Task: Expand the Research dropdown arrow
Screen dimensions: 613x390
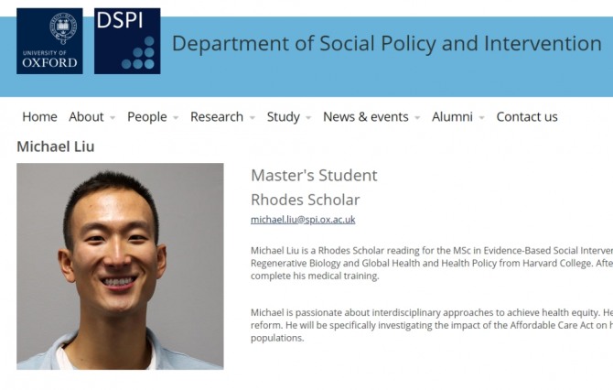Action: tap(252, 118)
